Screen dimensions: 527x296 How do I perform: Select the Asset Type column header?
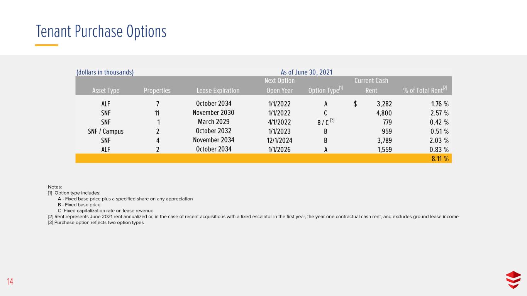106,91
